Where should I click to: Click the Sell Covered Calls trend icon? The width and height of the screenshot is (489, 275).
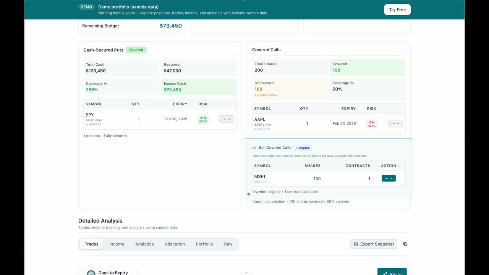coord(254,148)
